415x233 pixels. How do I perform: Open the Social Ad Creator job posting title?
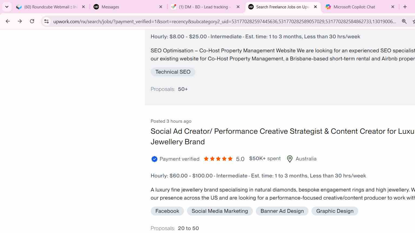coord(283,136)
